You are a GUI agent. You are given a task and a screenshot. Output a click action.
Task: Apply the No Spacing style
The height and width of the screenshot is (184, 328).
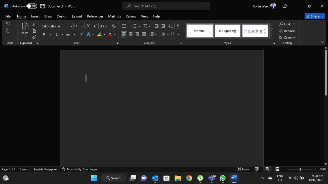[227, 31]
